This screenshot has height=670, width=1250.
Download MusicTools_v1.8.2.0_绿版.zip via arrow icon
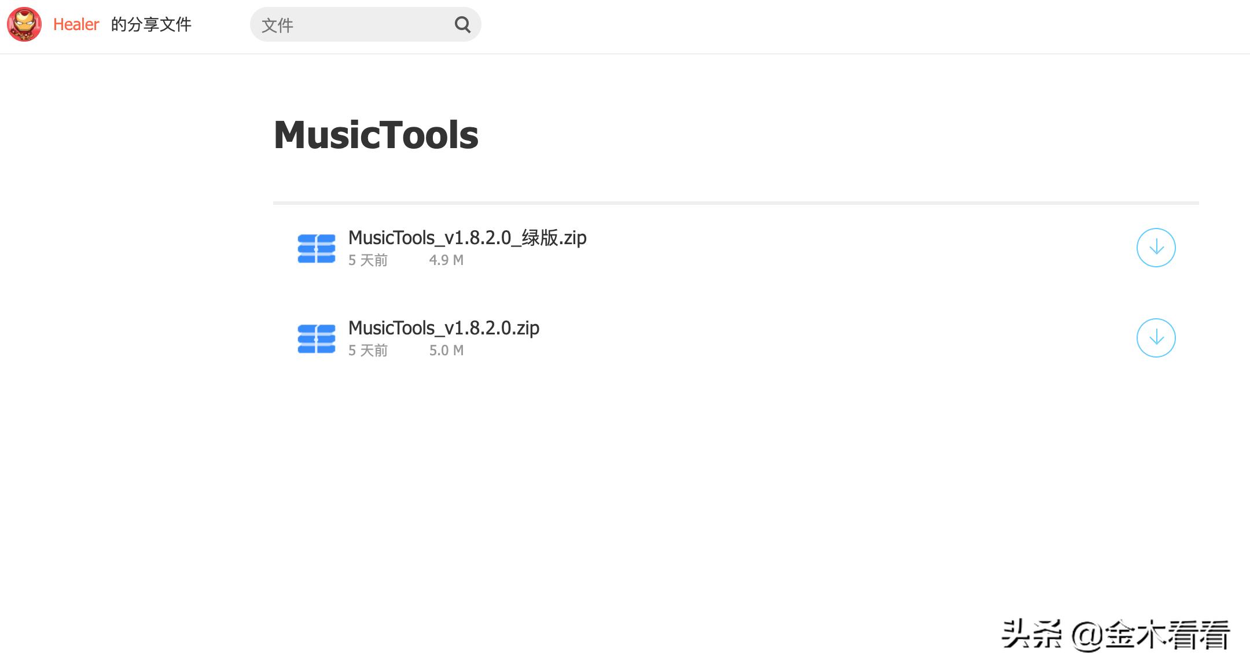(x=1156, y=248)
